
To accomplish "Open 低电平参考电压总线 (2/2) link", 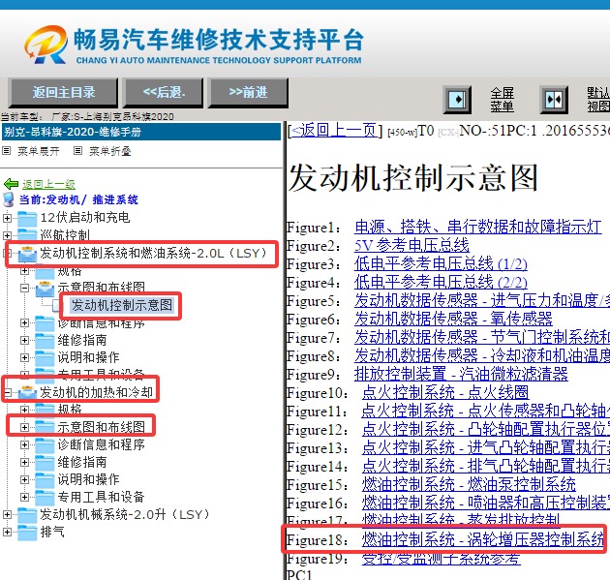I will [441, 282].
